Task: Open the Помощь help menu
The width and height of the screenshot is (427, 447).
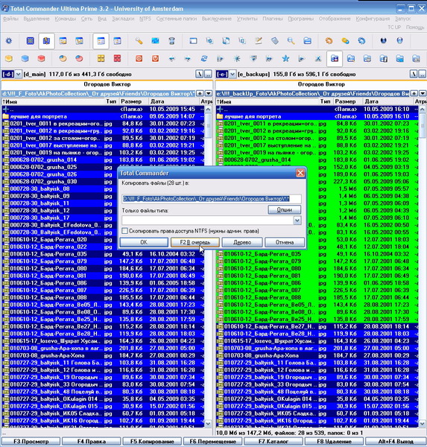Action: click(x=415, y=28)
